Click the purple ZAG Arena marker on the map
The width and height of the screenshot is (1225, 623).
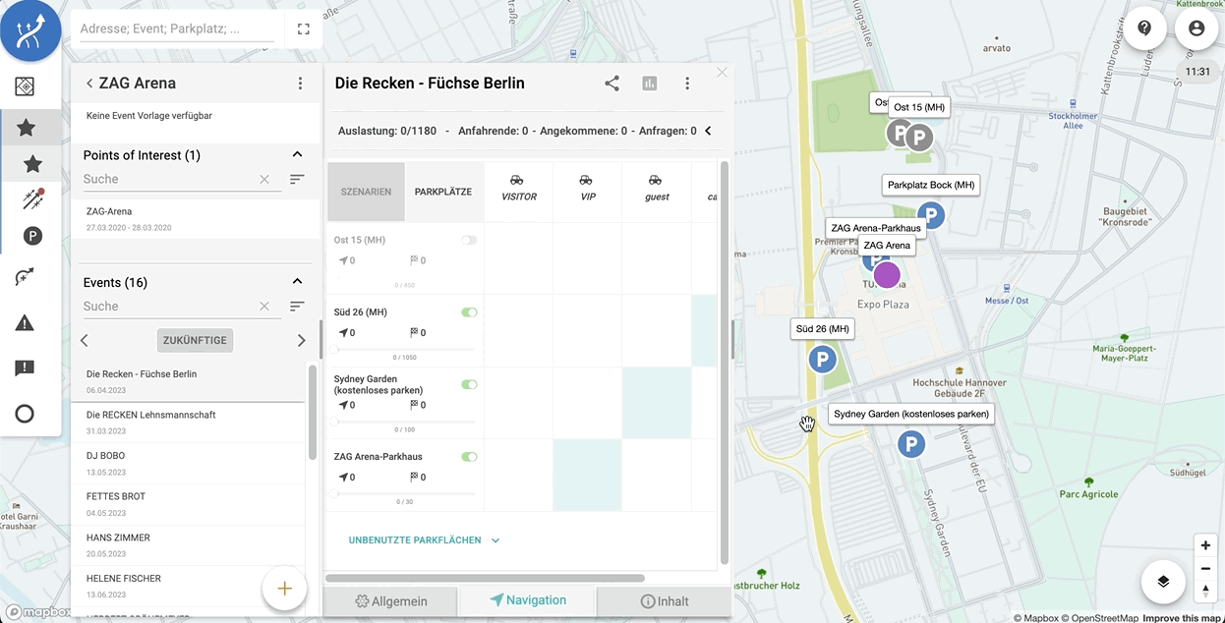coord(887,275)
